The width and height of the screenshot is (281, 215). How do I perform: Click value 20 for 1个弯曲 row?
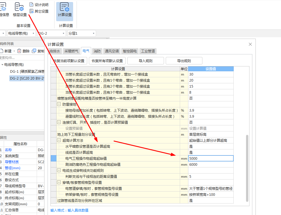coord(211,80)
